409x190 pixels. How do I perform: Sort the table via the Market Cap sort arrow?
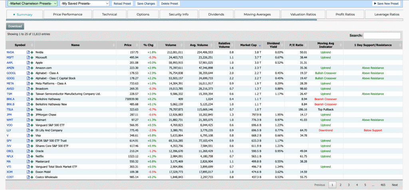260,45
